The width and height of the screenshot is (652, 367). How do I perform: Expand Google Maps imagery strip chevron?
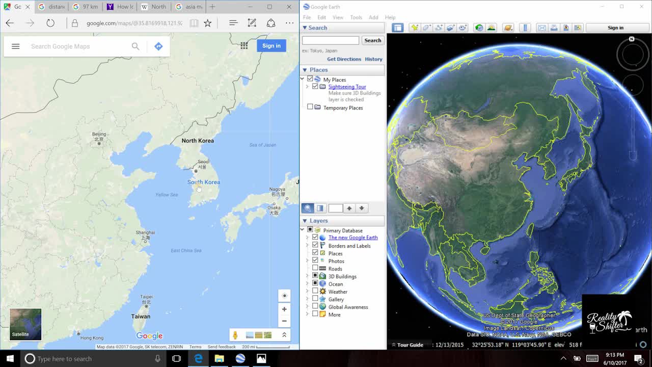coord(284,335)
